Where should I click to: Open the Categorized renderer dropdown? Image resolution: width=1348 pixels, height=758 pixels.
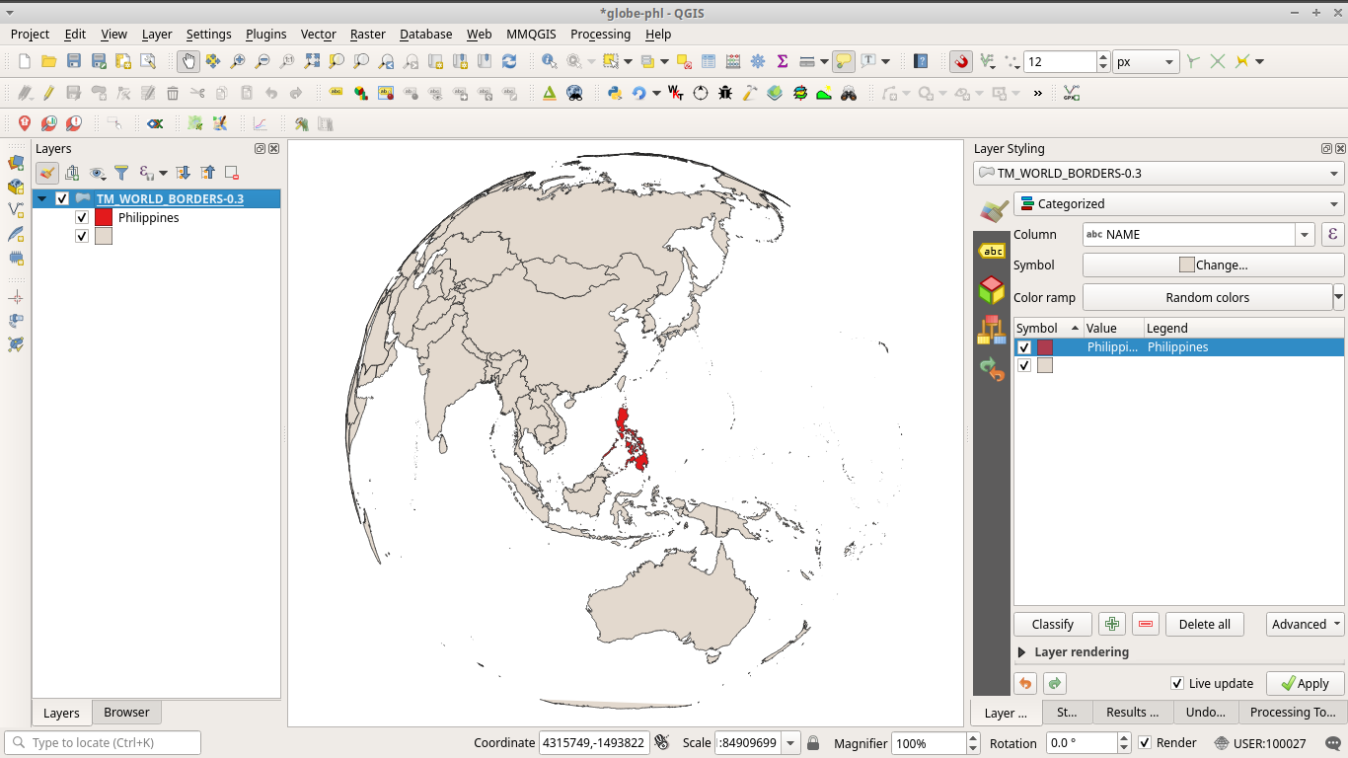[x=1178, y=204]
